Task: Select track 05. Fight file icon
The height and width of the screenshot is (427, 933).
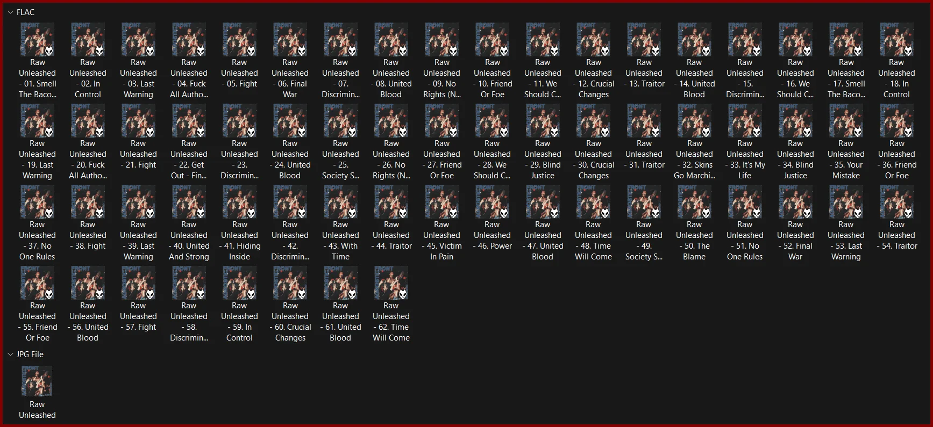Action: (239, 40)
